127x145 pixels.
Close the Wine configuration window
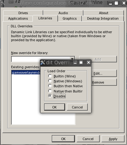(124, 3)
